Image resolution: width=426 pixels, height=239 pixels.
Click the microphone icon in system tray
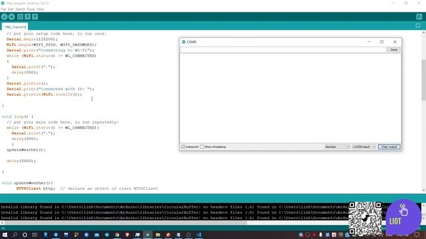(x=321, y=234)
